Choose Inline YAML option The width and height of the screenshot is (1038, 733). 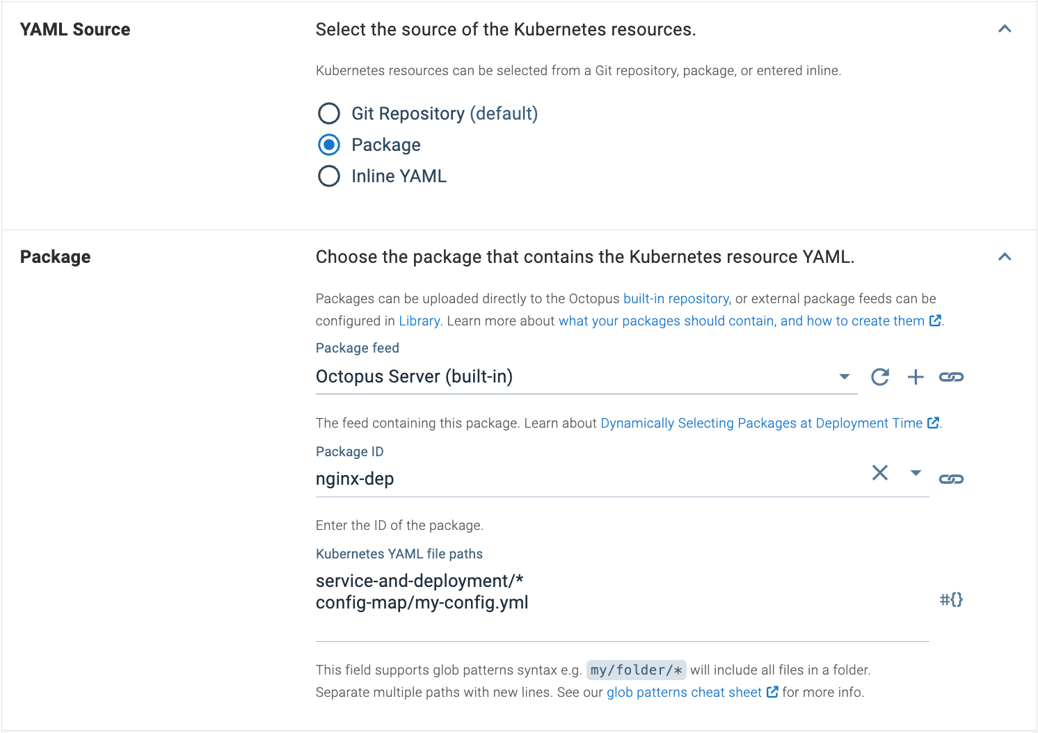[x=328, y=176]
